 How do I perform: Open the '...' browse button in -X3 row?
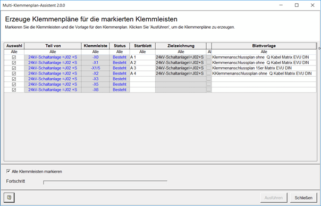[209, 79]
